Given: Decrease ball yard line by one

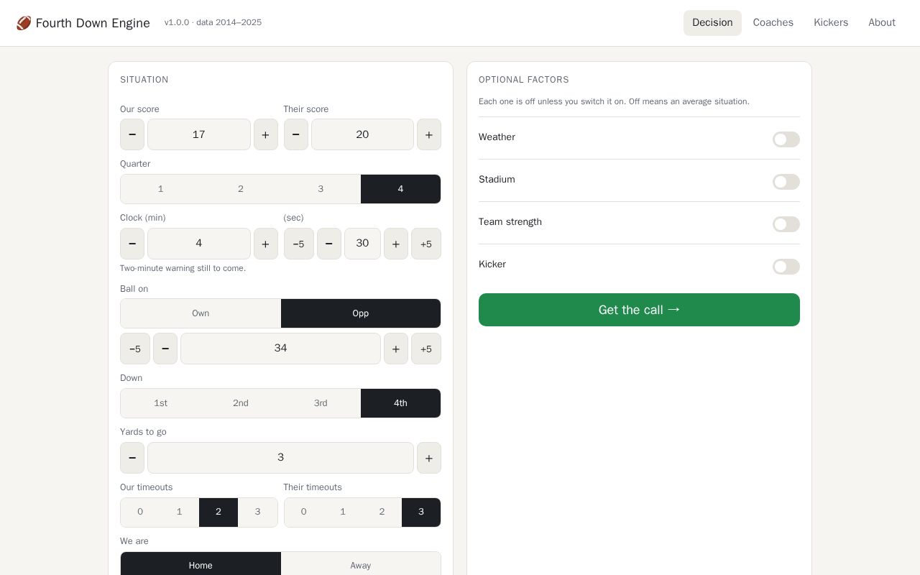Looking at the screenshot, I should click(165, 349).
